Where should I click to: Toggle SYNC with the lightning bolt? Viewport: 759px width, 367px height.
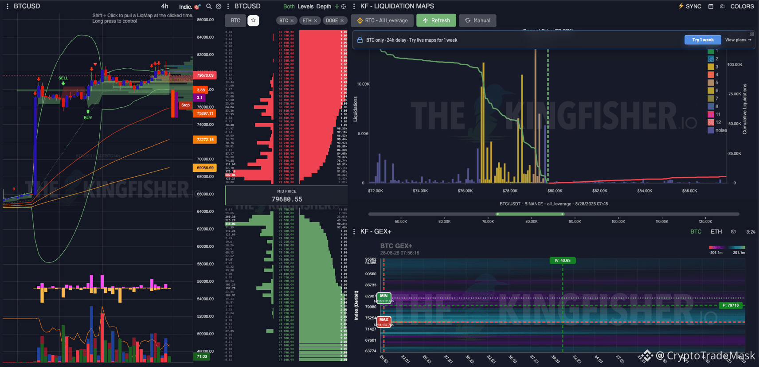pyautogui.click(x=690, y=6)
